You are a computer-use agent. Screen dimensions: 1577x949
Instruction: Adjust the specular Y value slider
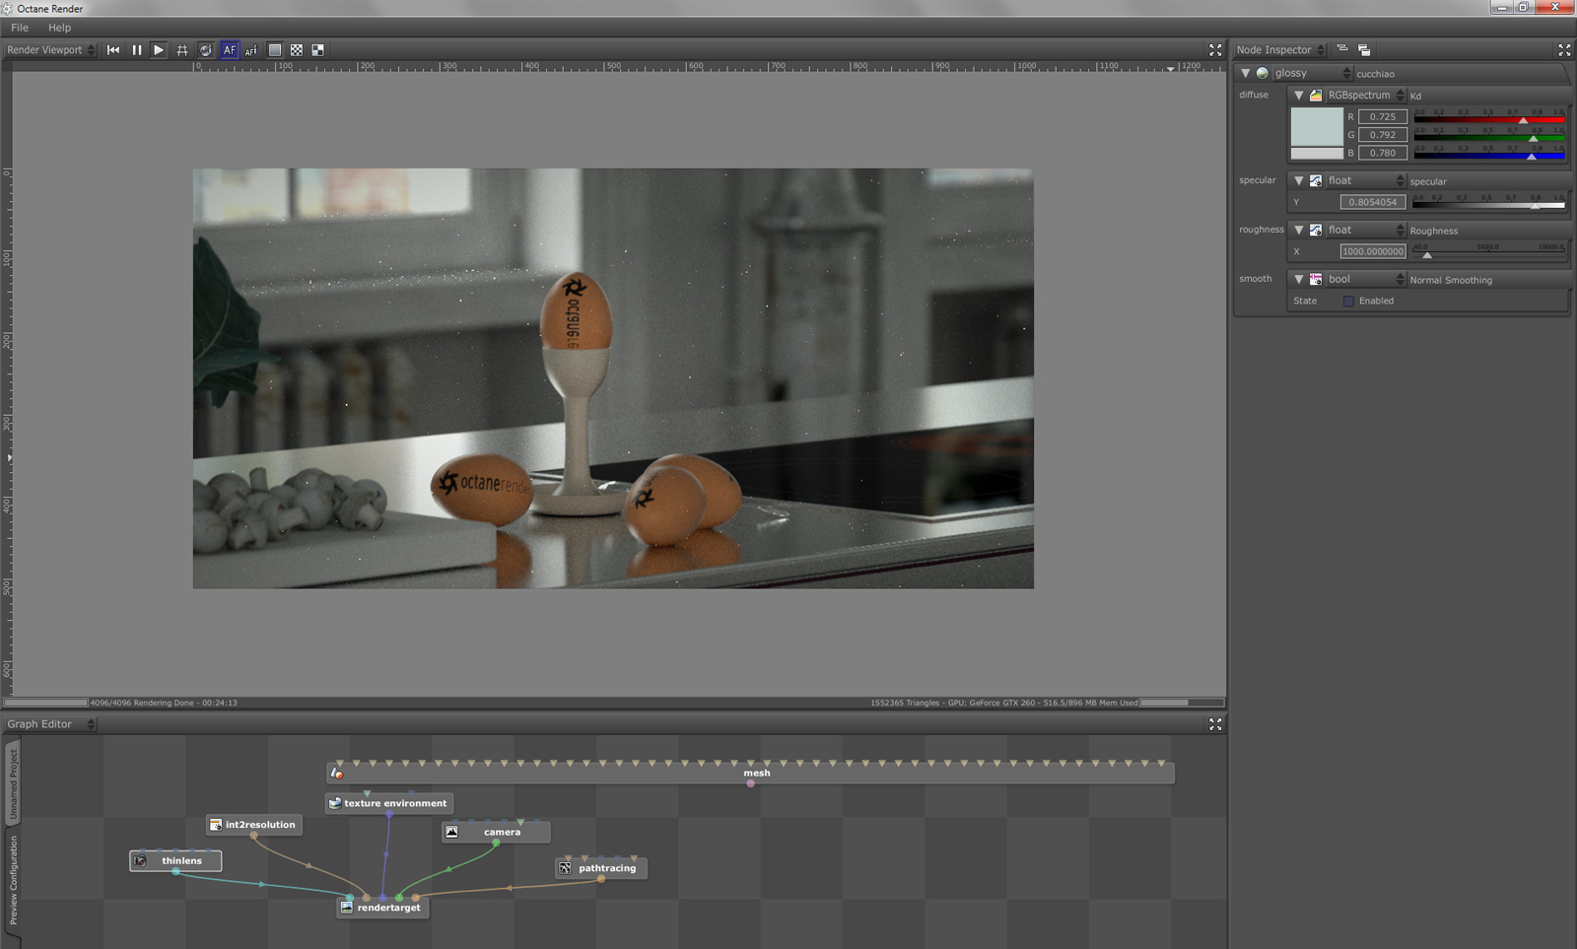point(1489,202)
